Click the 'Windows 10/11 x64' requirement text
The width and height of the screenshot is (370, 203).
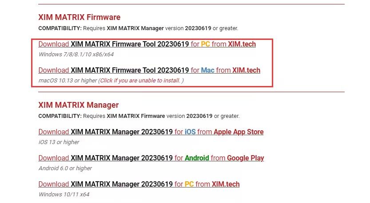(x=64, y=194)
